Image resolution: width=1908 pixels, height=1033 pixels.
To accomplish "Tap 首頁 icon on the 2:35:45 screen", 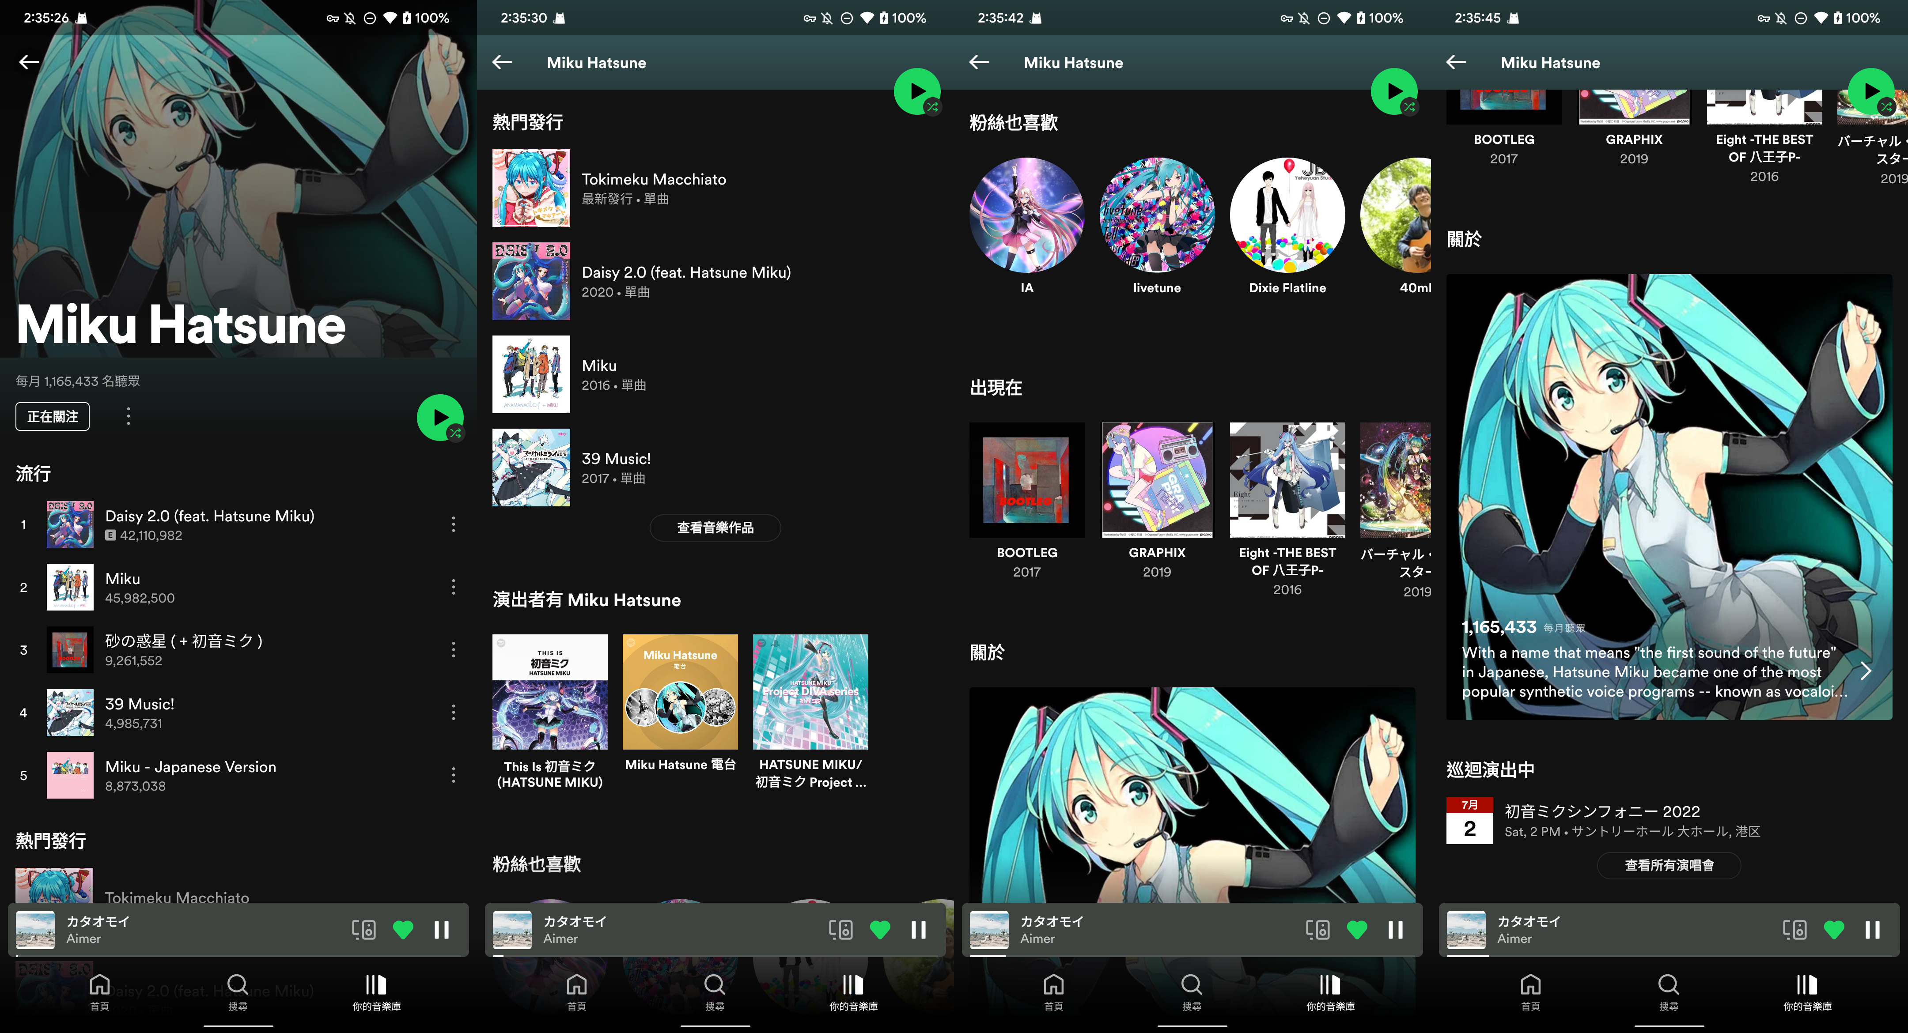I will coord(1530,984).
